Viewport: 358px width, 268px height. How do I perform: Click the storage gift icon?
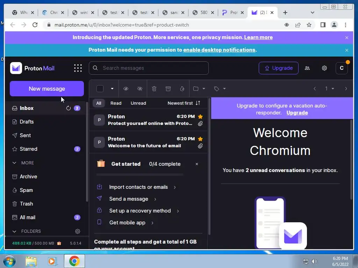click(x=59, y=243)
